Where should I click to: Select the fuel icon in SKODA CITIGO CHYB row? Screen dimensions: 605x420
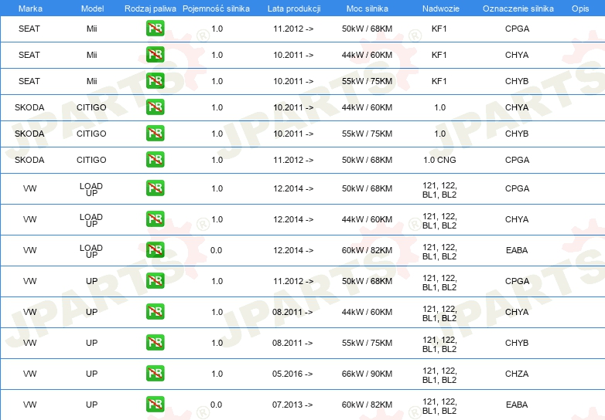point(155,134)
